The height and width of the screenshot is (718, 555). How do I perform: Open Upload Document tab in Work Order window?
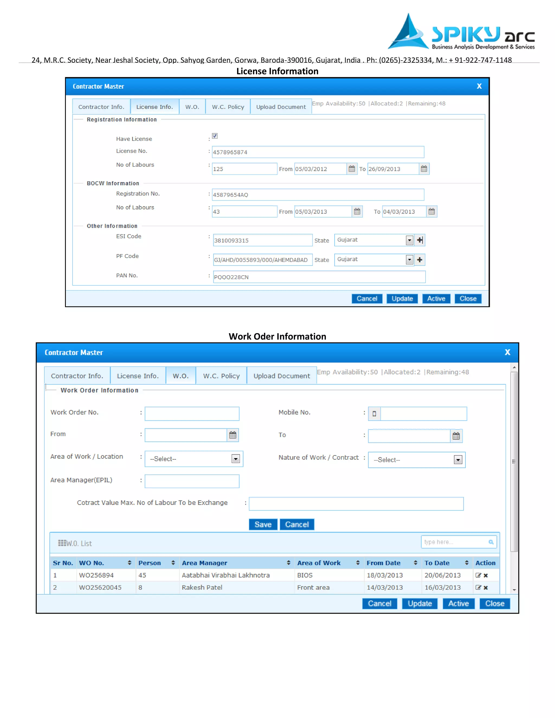tap(282, 376)
